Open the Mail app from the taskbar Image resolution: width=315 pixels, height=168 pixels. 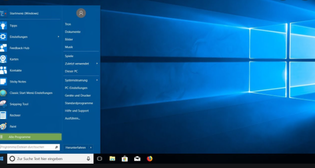(x=137, y=159)
